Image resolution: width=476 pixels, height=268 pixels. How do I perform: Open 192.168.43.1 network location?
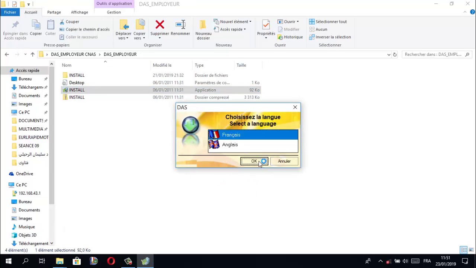coord(29,193)
